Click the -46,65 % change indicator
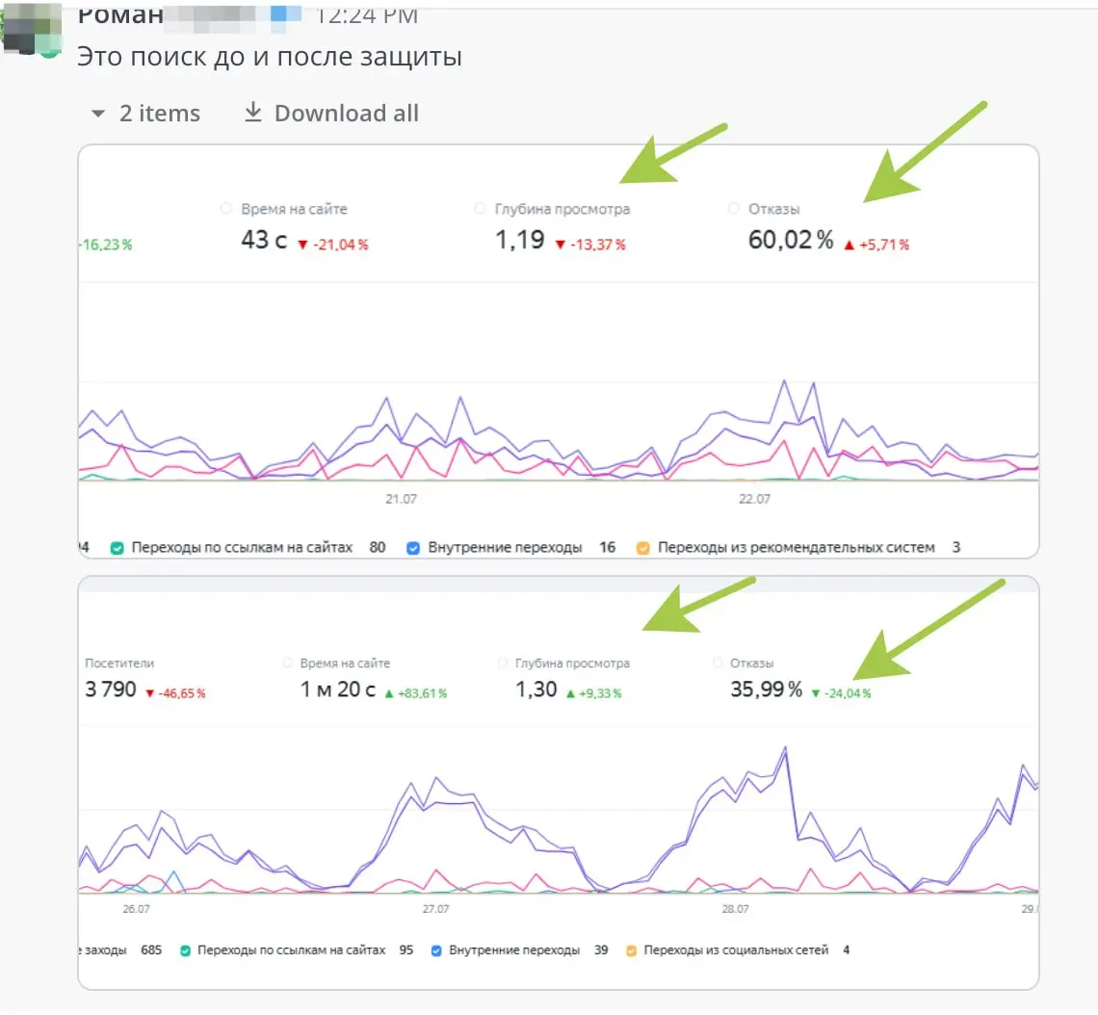 pos(175,693)
